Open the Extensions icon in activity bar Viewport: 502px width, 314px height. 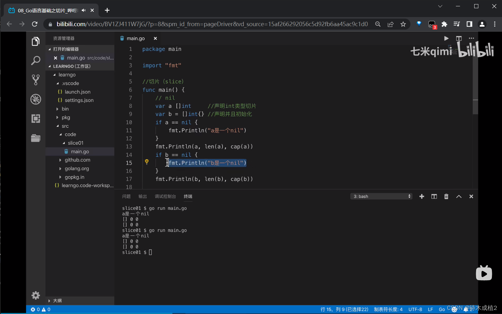[36, 119]
